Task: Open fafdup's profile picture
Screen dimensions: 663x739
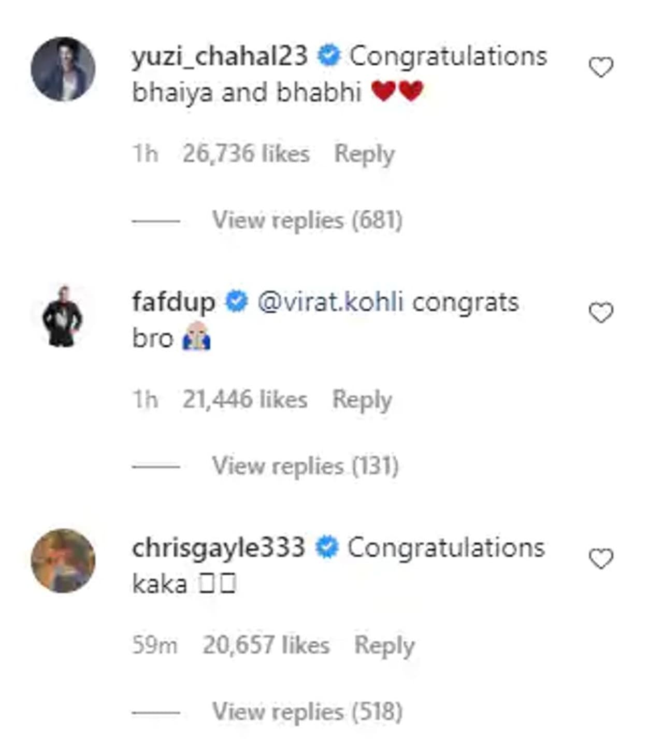Action: point(63,316)
